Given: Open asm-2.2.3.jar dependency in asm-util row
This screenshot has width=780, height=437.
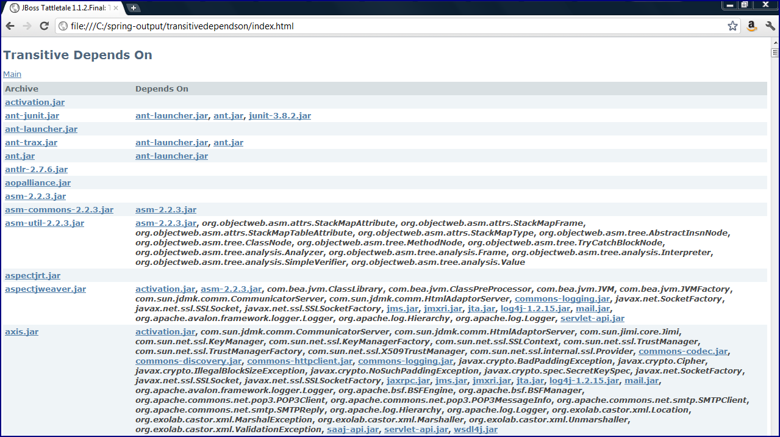Looking at the screenshot, I should click(166, 223).
